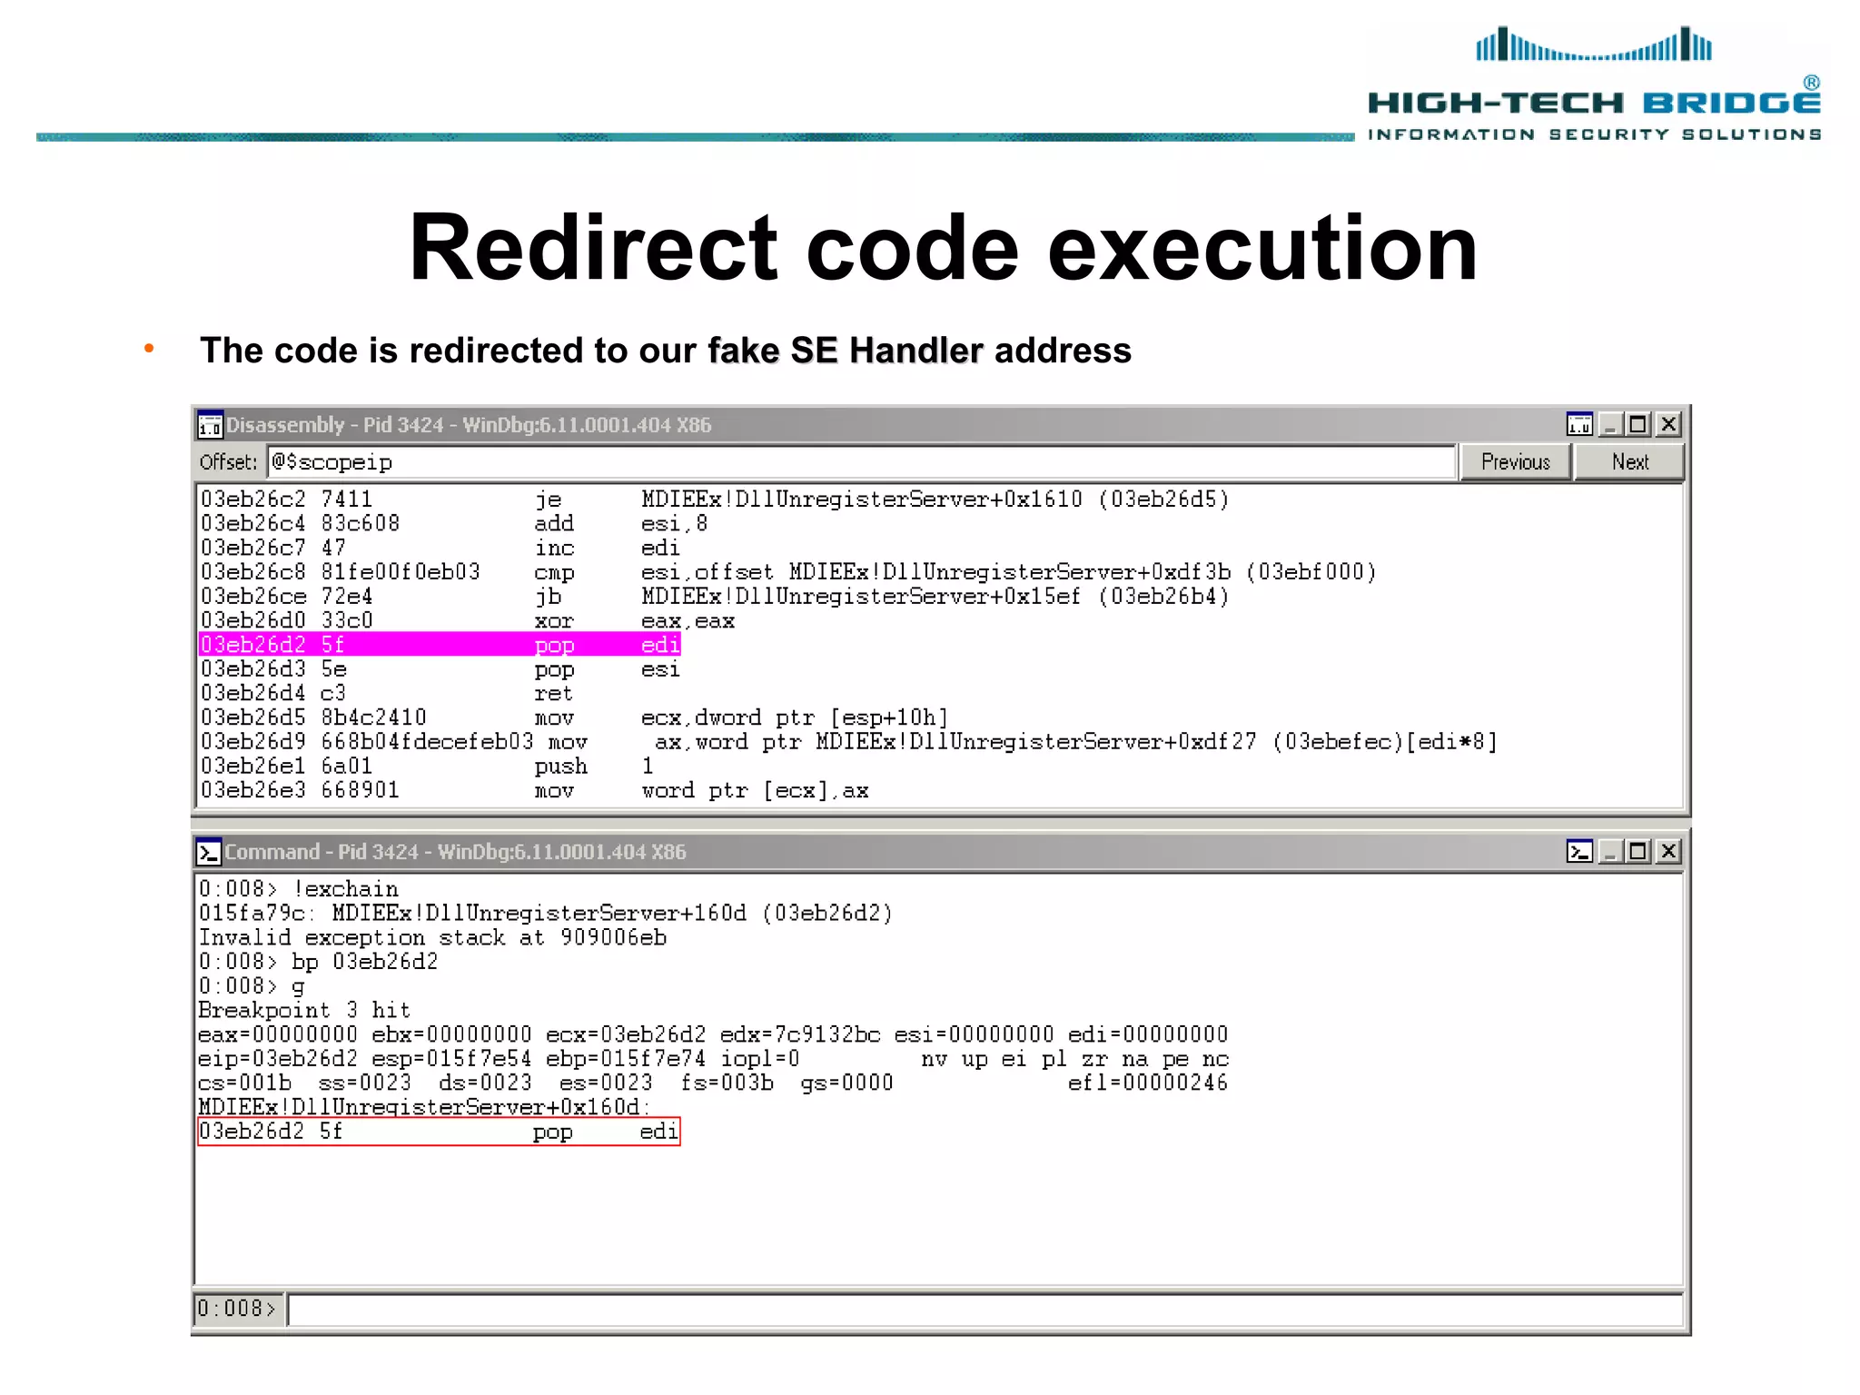This screenshot has width=1860, height=1395.
Task: Maximize the Command window
Action: (x=1638, y=851)
